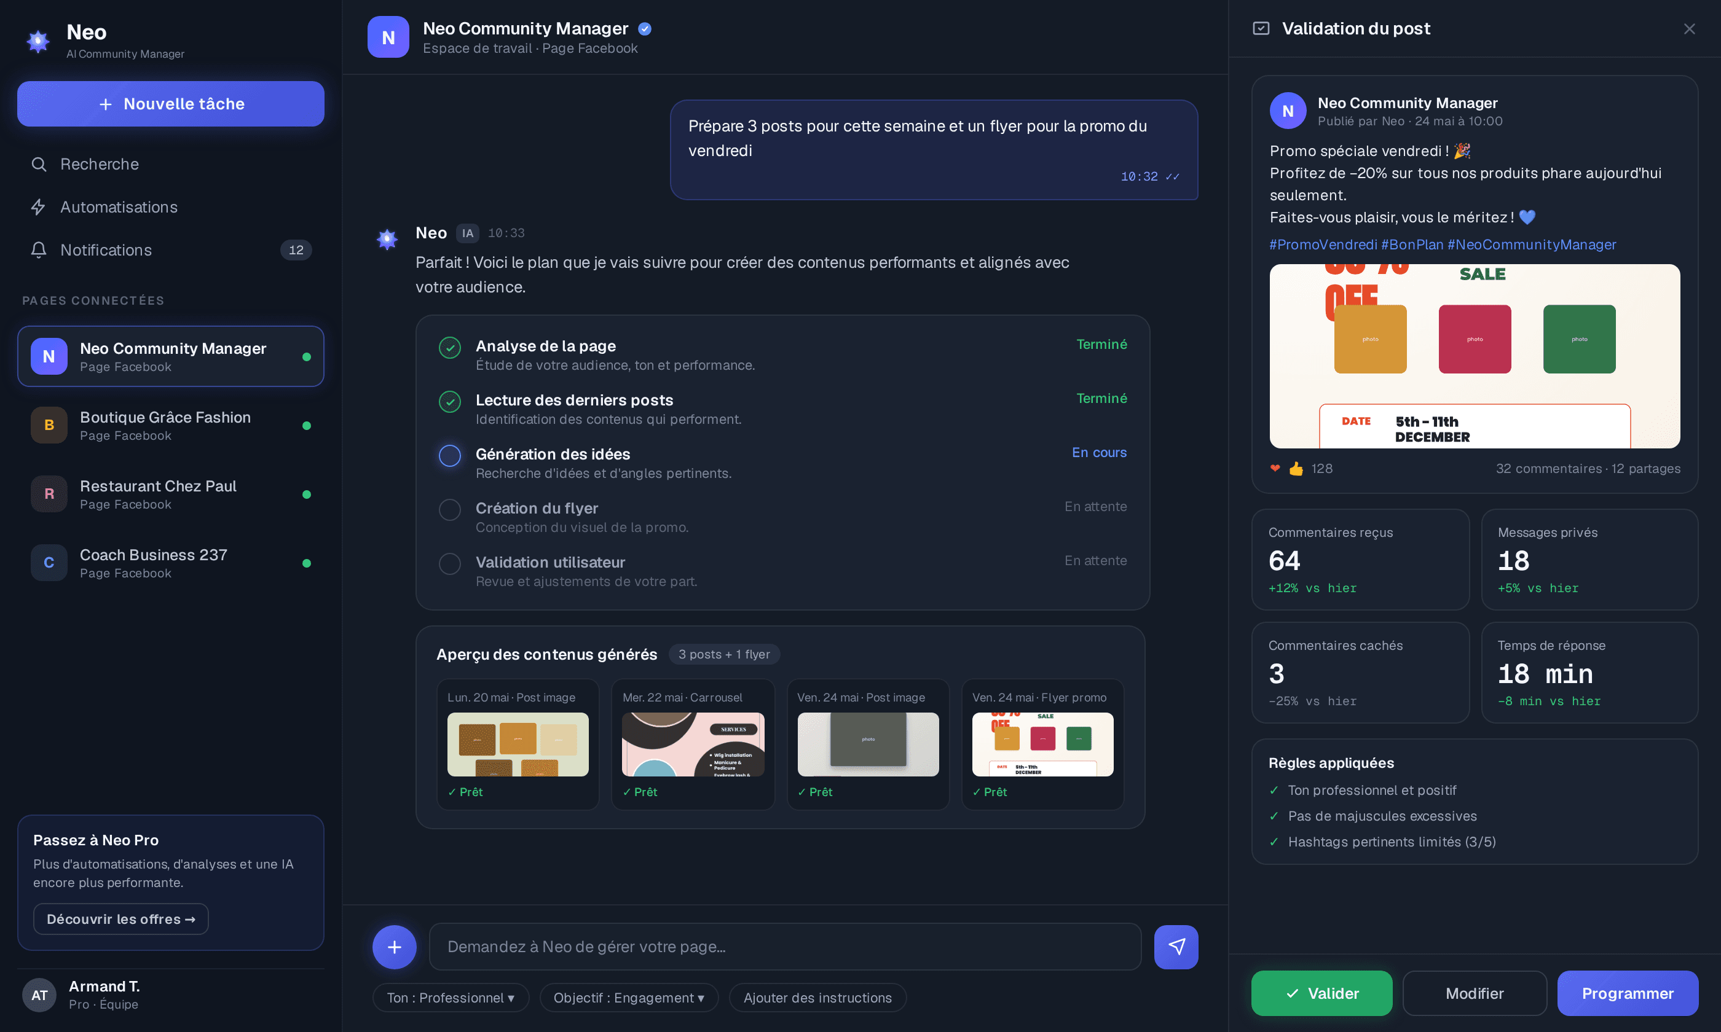Click the search magnifier icon
1721x1032 pixels.
[39, 164]
